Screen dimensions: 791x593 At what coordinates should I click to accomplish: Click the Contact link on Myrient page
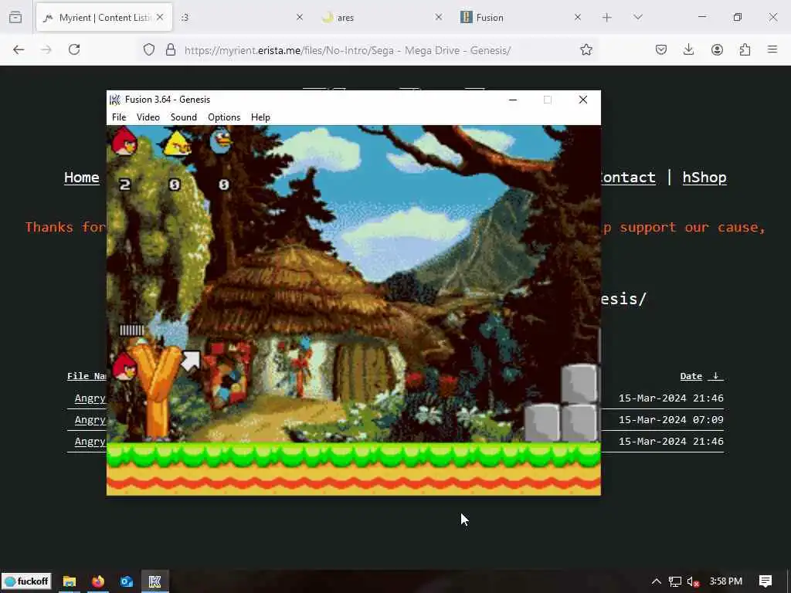pyautogui.click(x=628, y=178)
